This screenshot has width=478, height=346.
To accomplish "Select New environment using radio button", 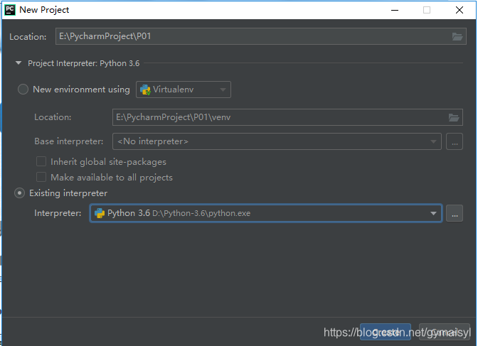I will click(23, 90).
